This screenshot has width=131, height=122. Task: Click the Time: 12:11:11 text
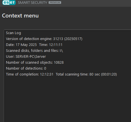(51, 45)
